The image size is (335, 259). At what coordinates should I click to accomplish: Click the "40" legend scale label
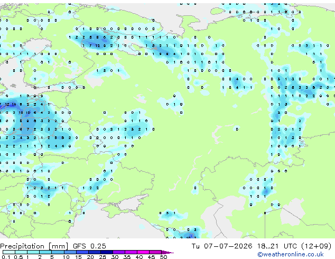pos(139,257)
